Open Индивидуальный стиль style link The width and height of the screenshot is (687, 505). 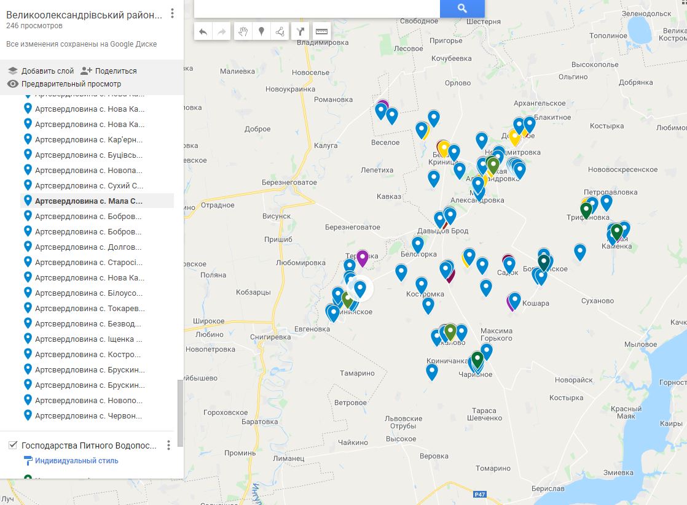(76, 461)
